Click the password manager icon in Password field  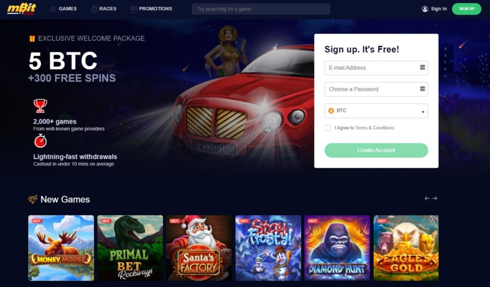[423, 89]
